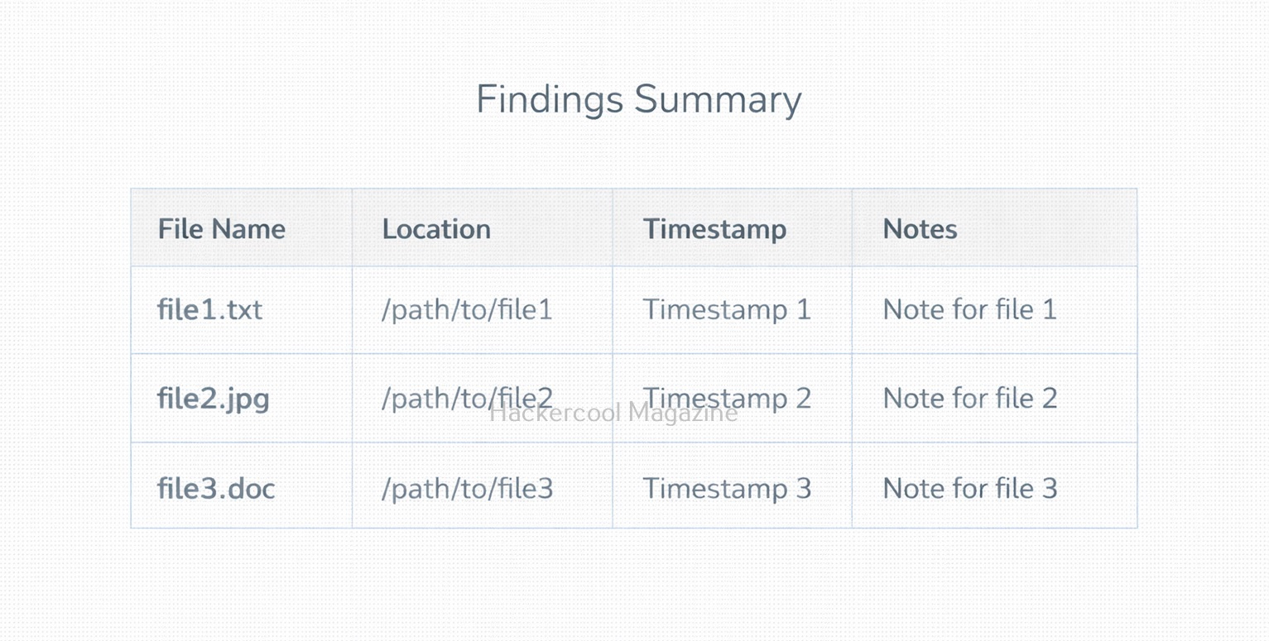Viewport: 1269px width, 641px height.
Task: Select the file1.txt file name cell
Action: tap(209, 309)
